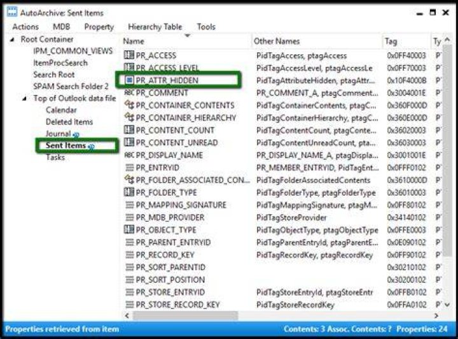
Task: Open the MDB menu
Action: [61, 27]
